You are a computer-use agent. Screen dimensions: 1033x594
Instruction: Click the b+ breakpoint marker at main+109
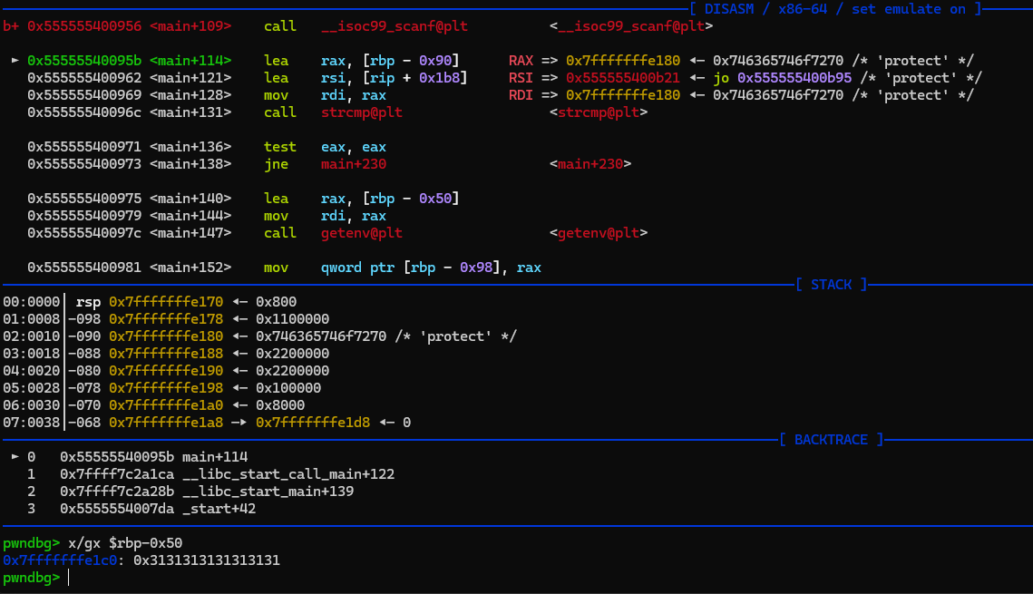coord(11,26)
